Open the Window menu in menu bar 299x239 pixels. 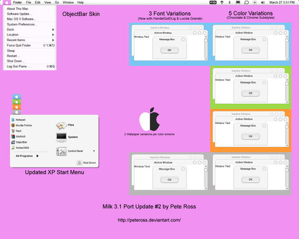click(68, 2)
